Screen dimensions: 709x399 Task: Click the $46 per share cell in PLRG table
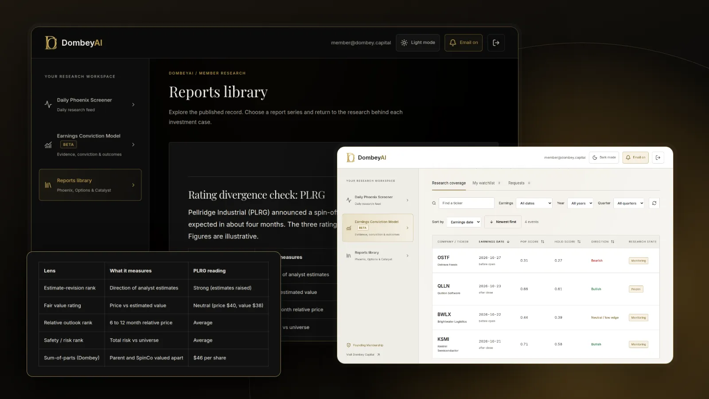tap(228, 358)
